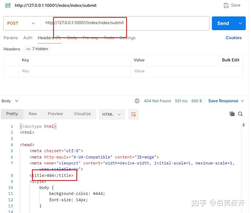
Task: Click the globe network icon beside 404 status
Action: tap(137, 101)
